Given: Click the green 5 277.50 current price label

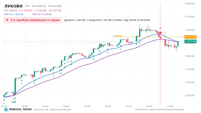Looking at the screenshot, I should (x=190, y=41).
